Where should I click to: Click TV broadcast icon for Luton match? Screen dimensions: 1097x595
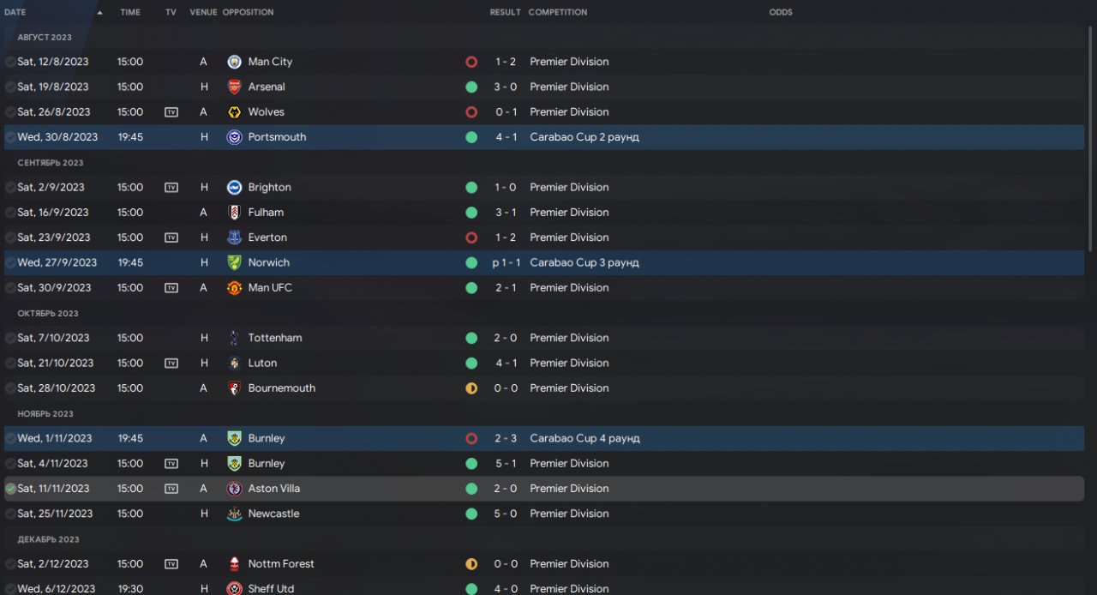click(x=171, y=364)
